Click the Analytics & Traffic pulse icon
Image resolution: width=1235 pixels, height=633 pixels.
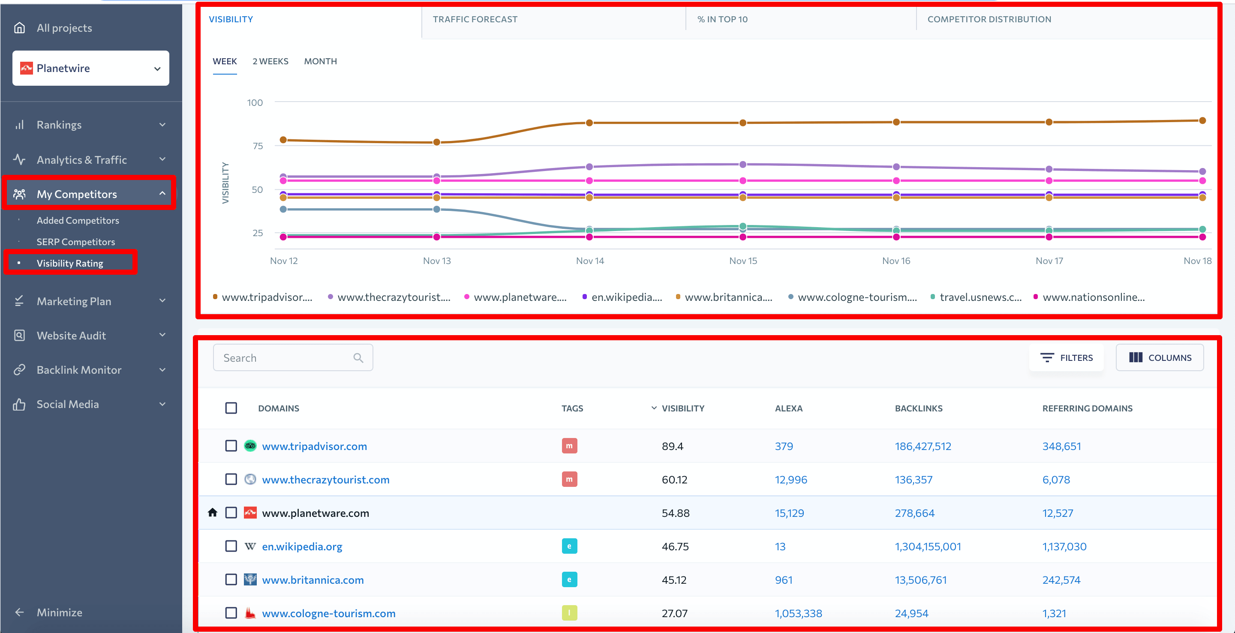point(19,159)
